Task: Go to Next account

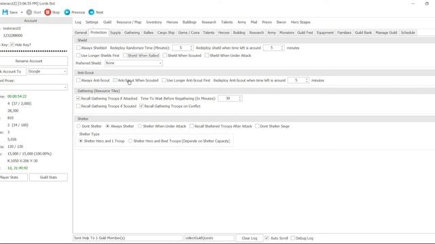Action: (96, 12)
